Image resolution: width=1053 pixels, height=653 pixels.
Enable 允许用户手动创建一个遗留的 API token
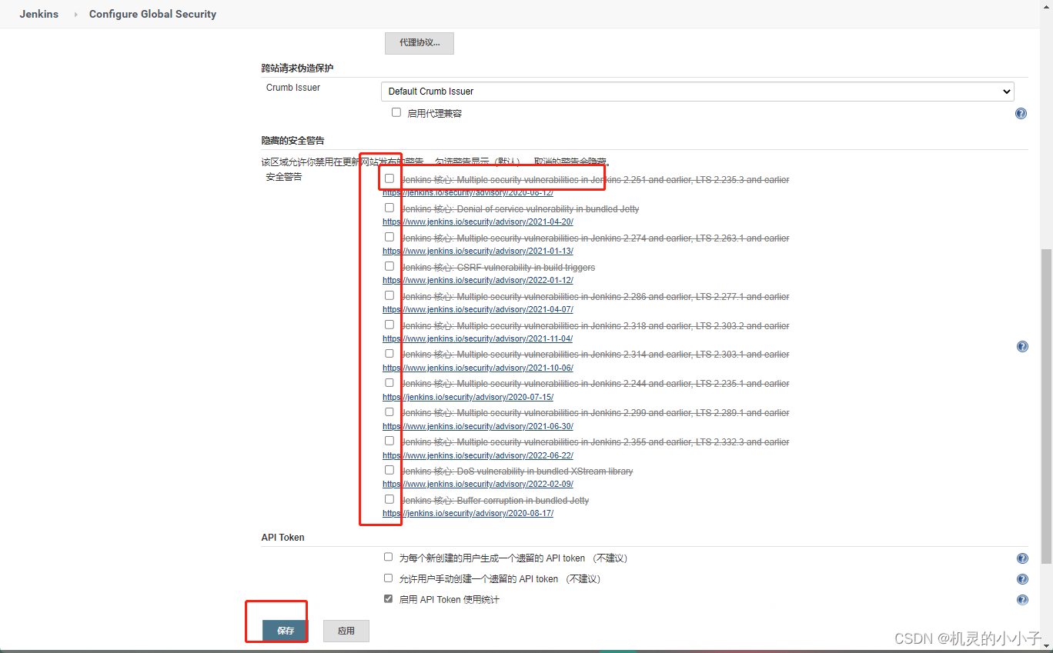tap(389, 578)
